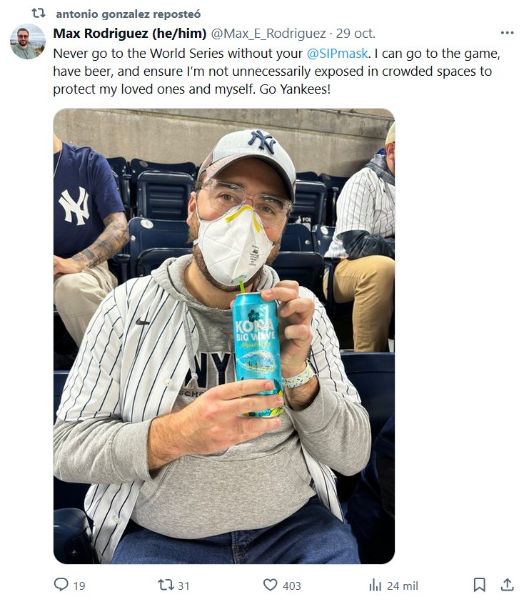Like the tweet with the heart icon
The height and width of the screenshot is (602, 524).
point(271,585)
